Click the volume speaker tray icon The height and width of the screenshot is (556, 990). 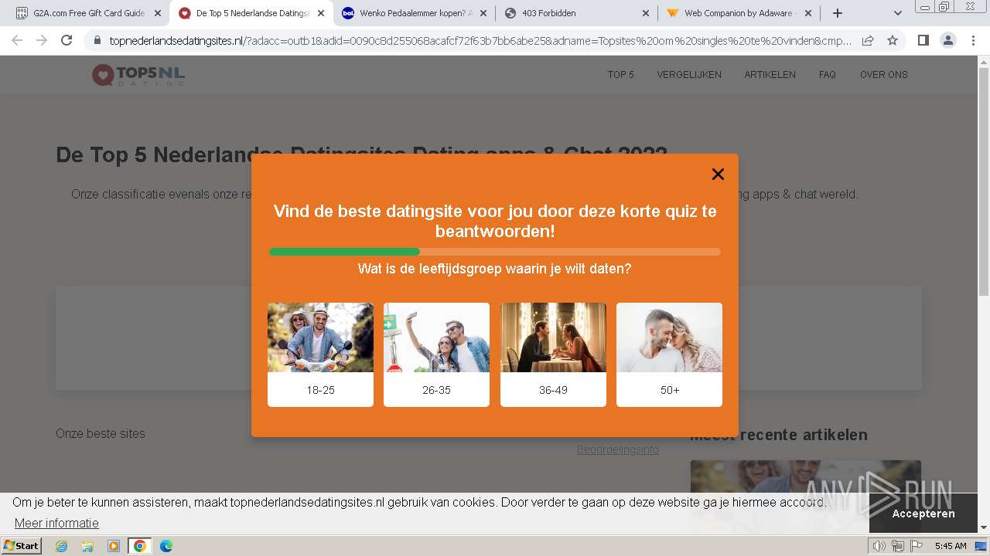[x=879, y=546]
